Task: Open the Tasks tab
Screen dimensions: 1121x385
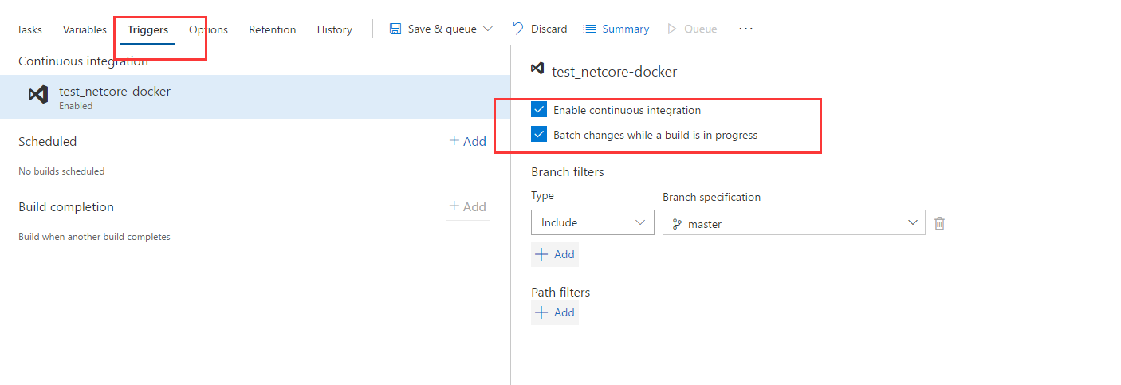Action: click(29, 29)
